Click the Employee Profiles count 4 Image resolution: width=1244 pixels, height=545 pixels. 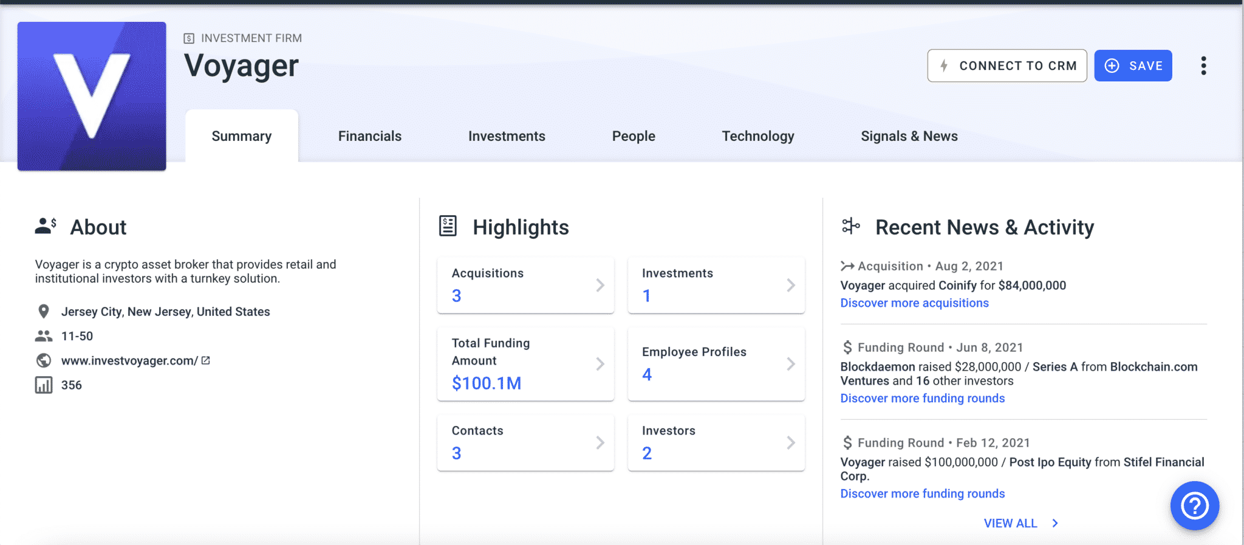[647, 374]
